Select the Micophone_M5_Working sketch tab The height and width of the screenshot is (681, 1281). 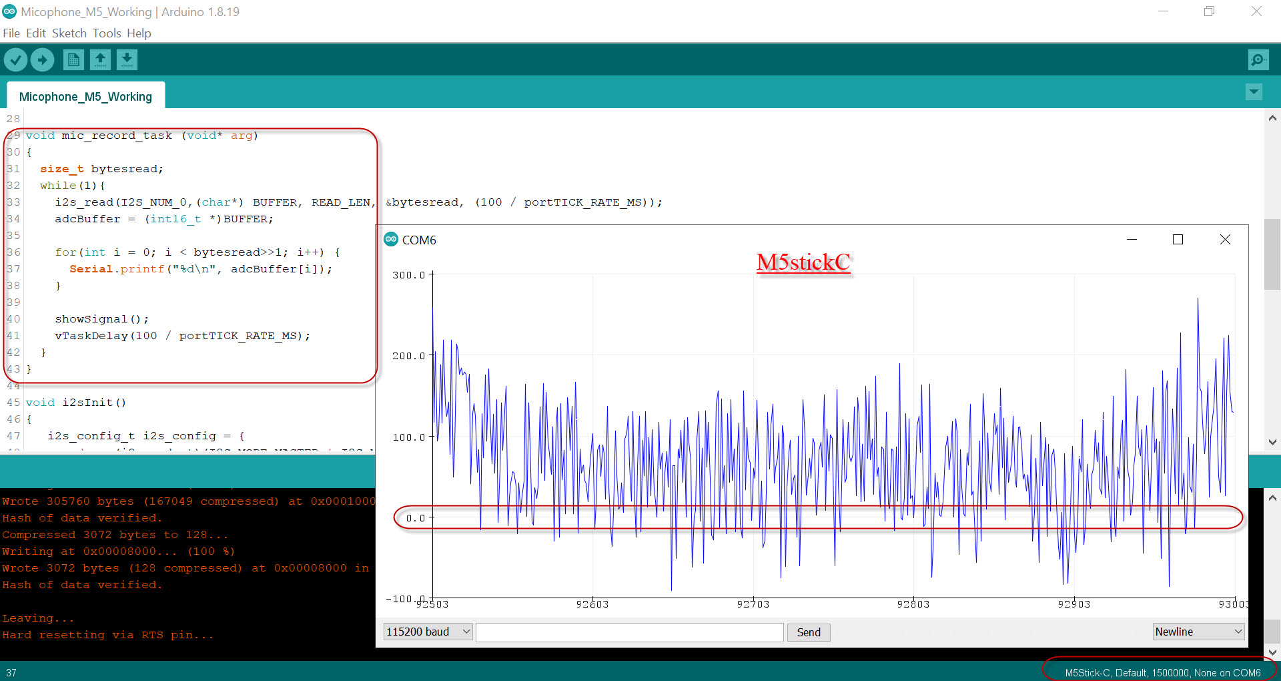pyautogui.click(x=85, y=95)
